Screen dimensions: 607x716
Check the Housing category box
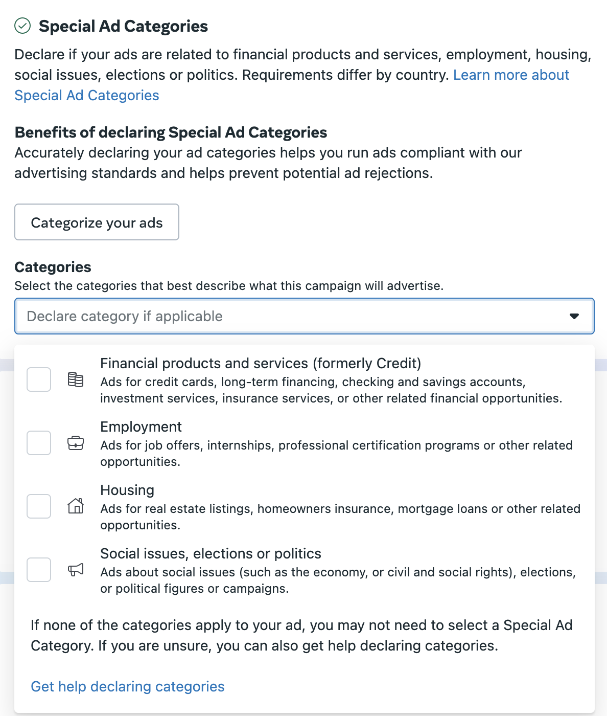click(x=38, y=507)
